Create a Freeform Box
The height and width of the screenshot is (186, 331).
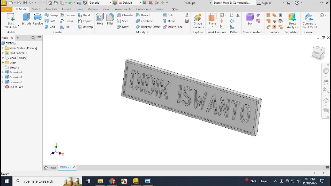(x=250, y=19)
